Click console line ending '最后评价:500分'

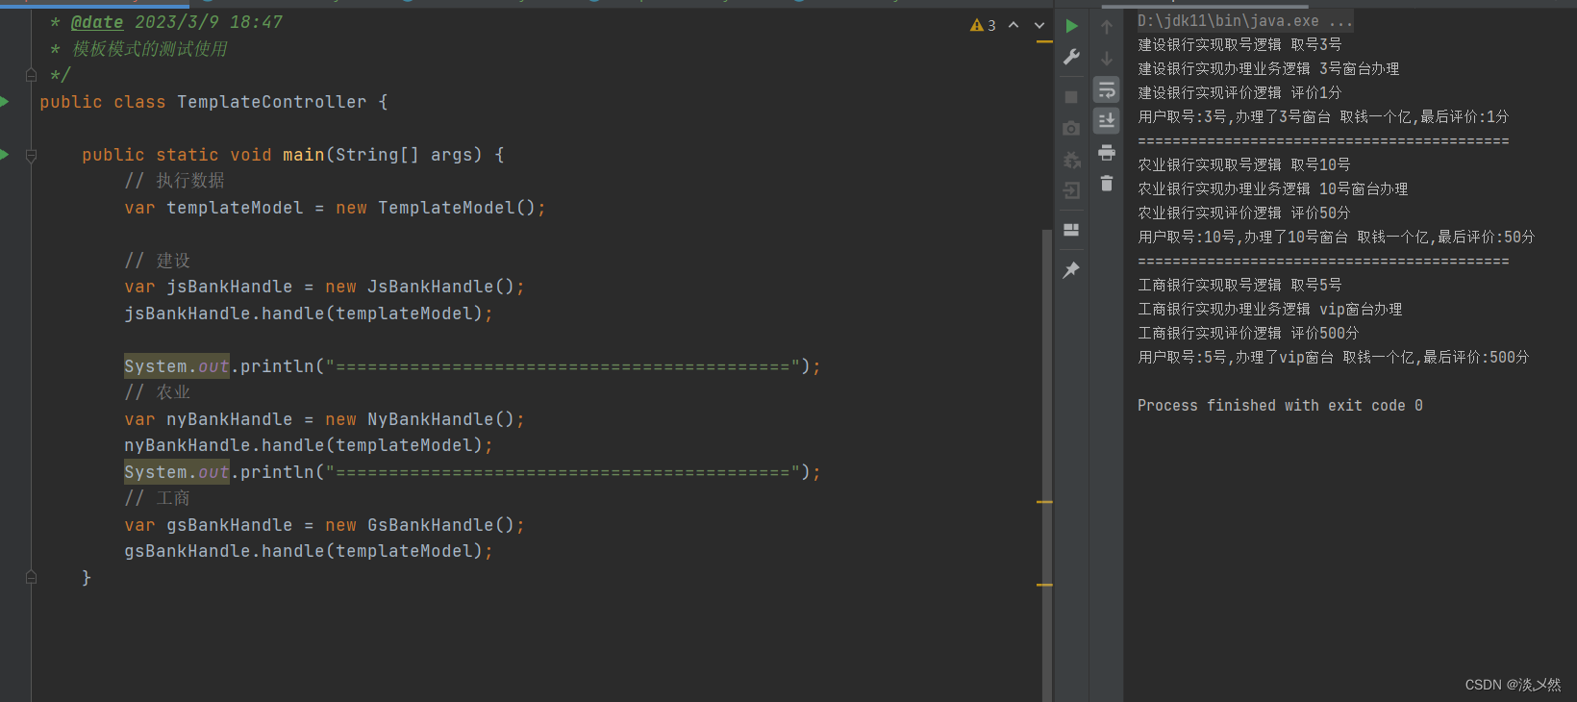coord(1334,358)
